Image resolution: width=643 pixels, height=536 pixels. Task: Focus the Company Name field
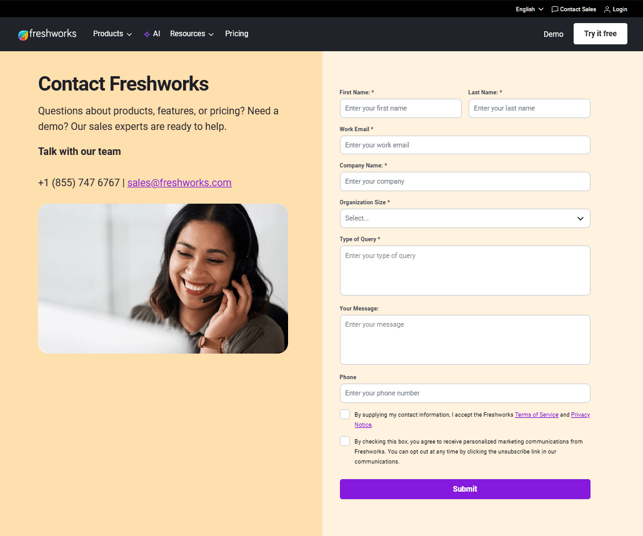465,181
